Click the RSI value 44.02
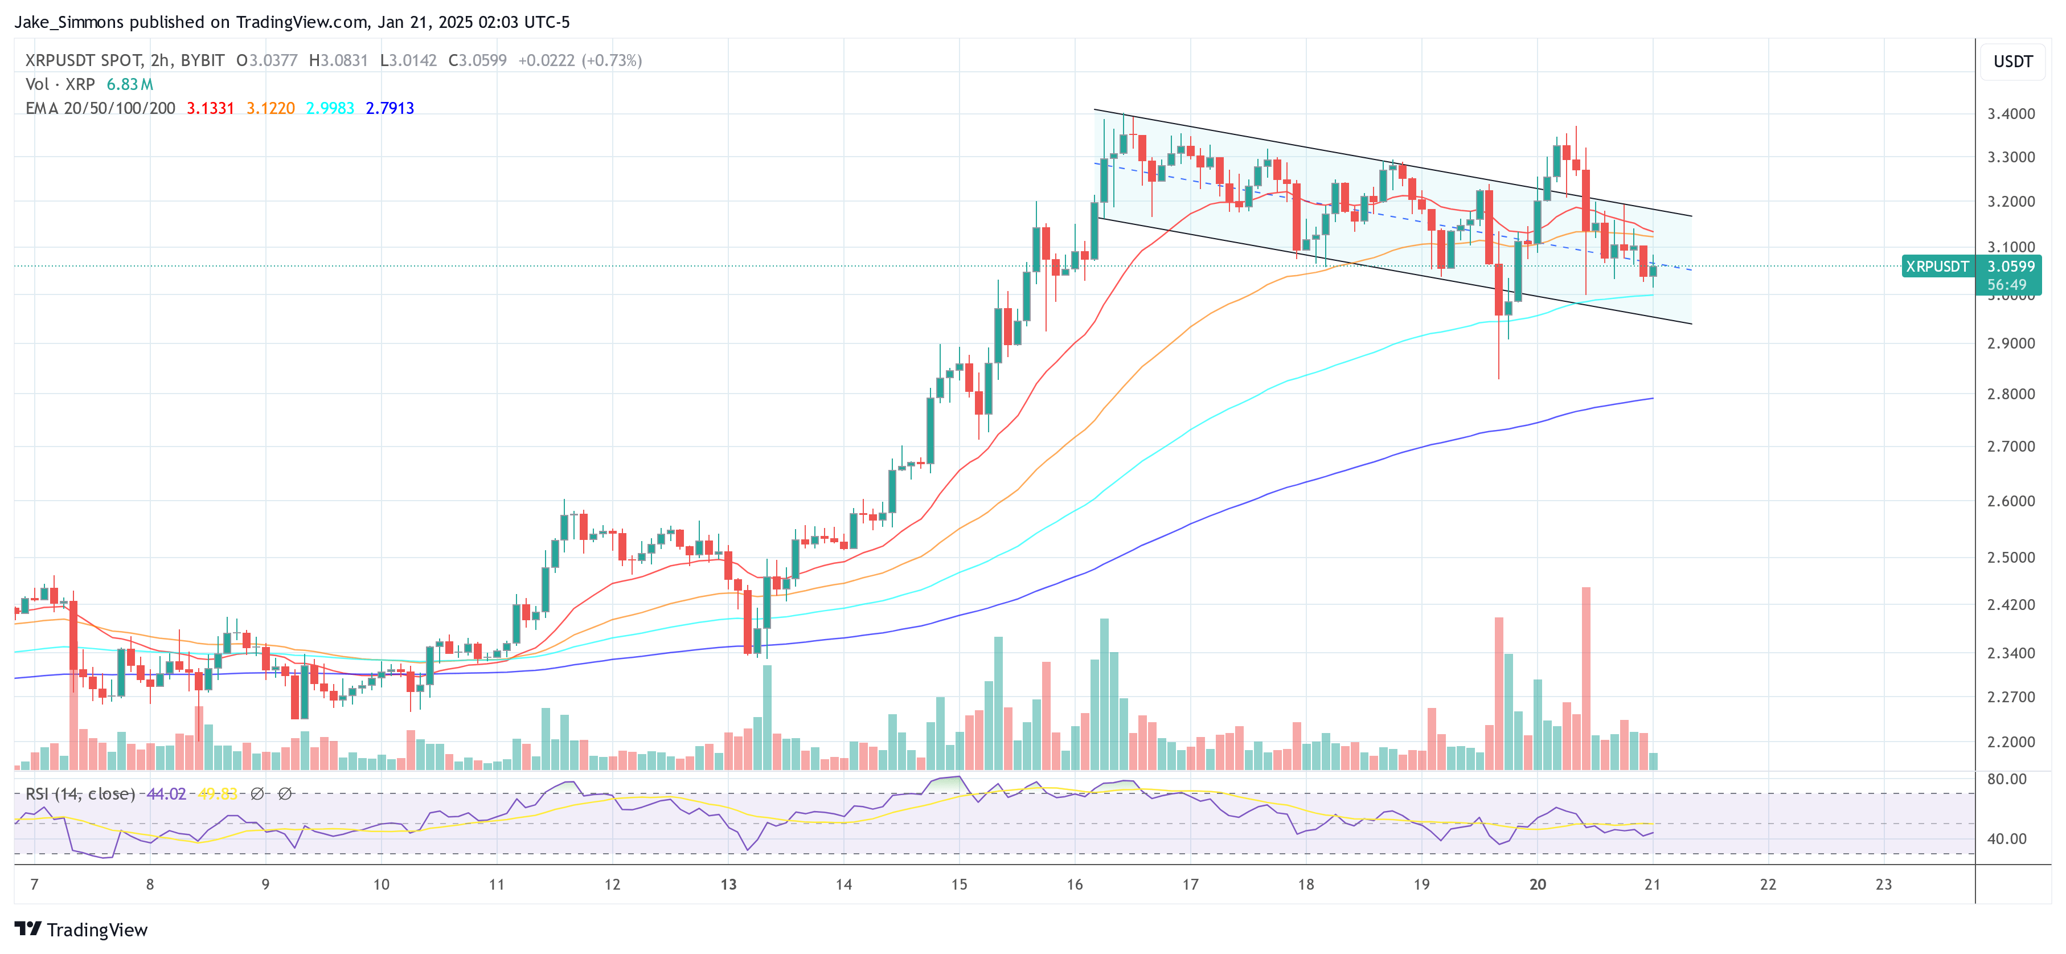 pos(166,793)
